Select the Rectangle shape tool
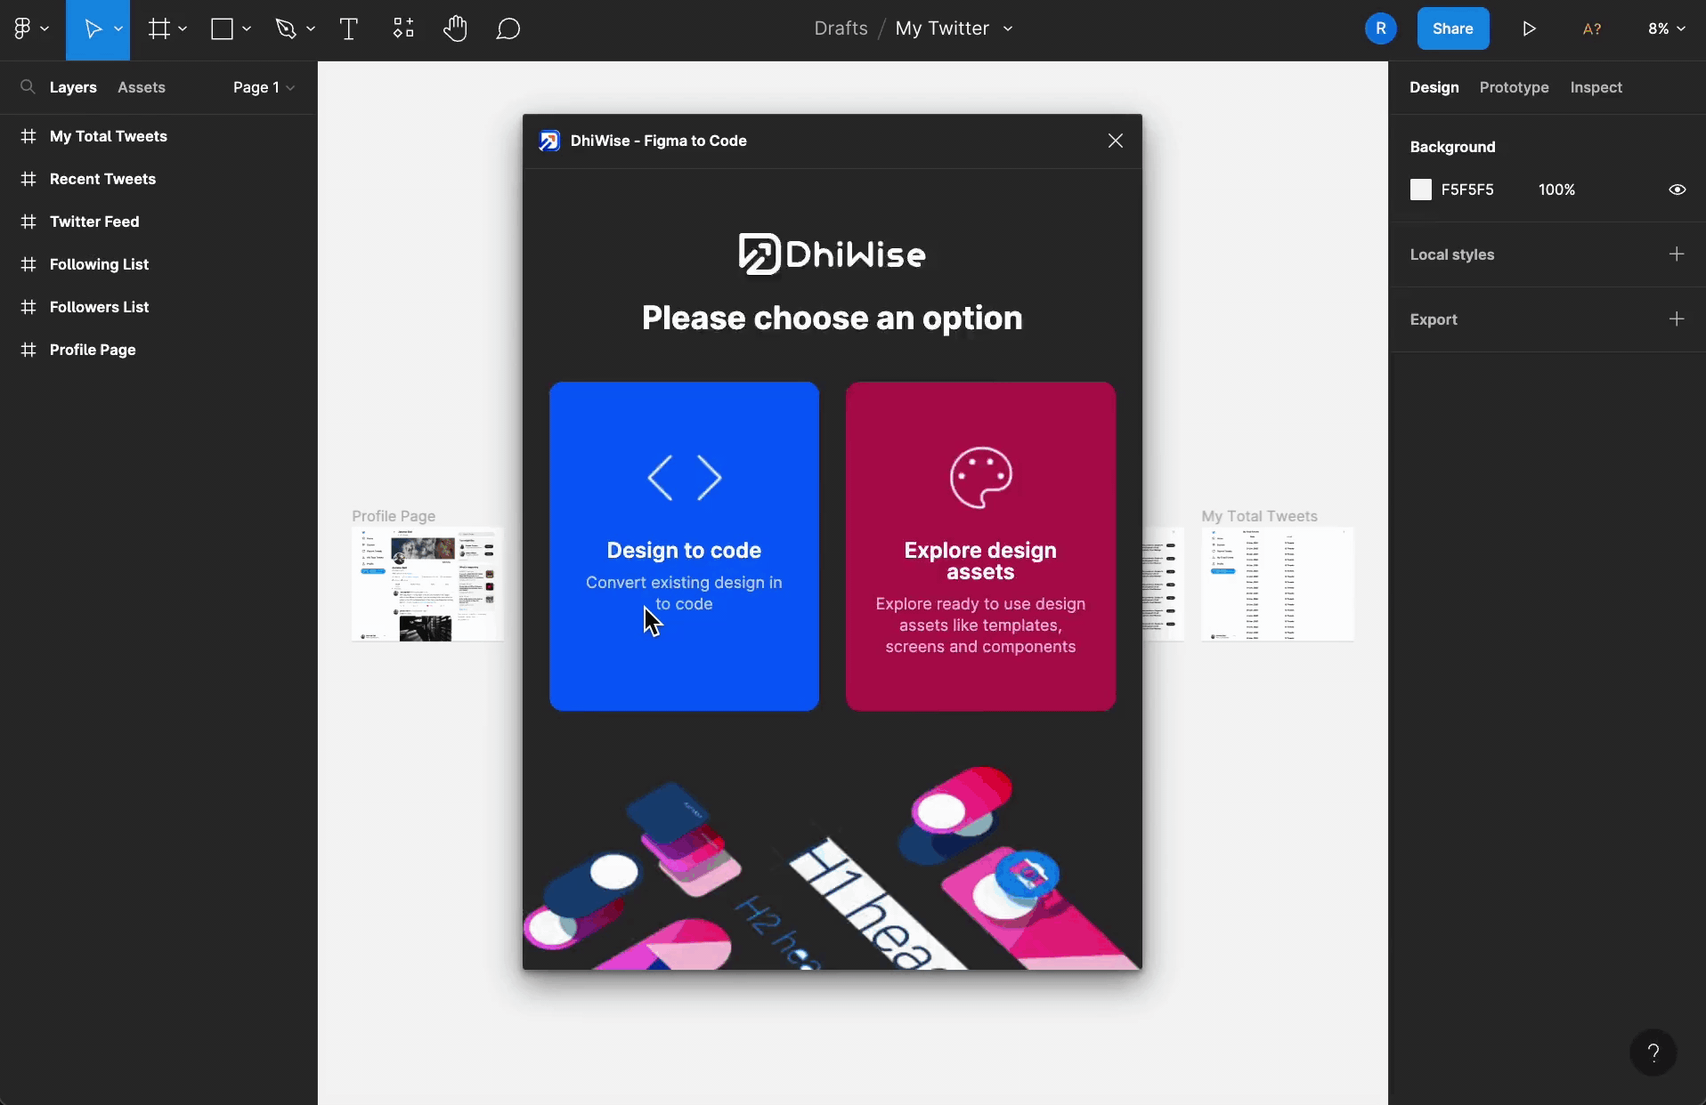This screenshot has height=1105, width=1706. click(x=222, y=29)
